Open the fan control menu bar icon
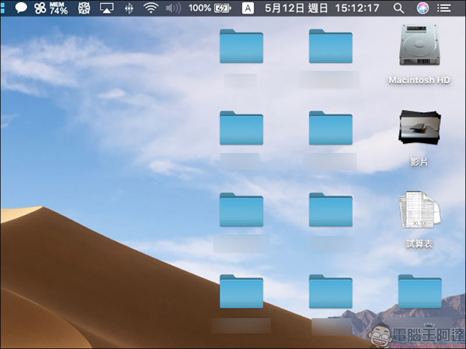466x349 pixels. 84,8
